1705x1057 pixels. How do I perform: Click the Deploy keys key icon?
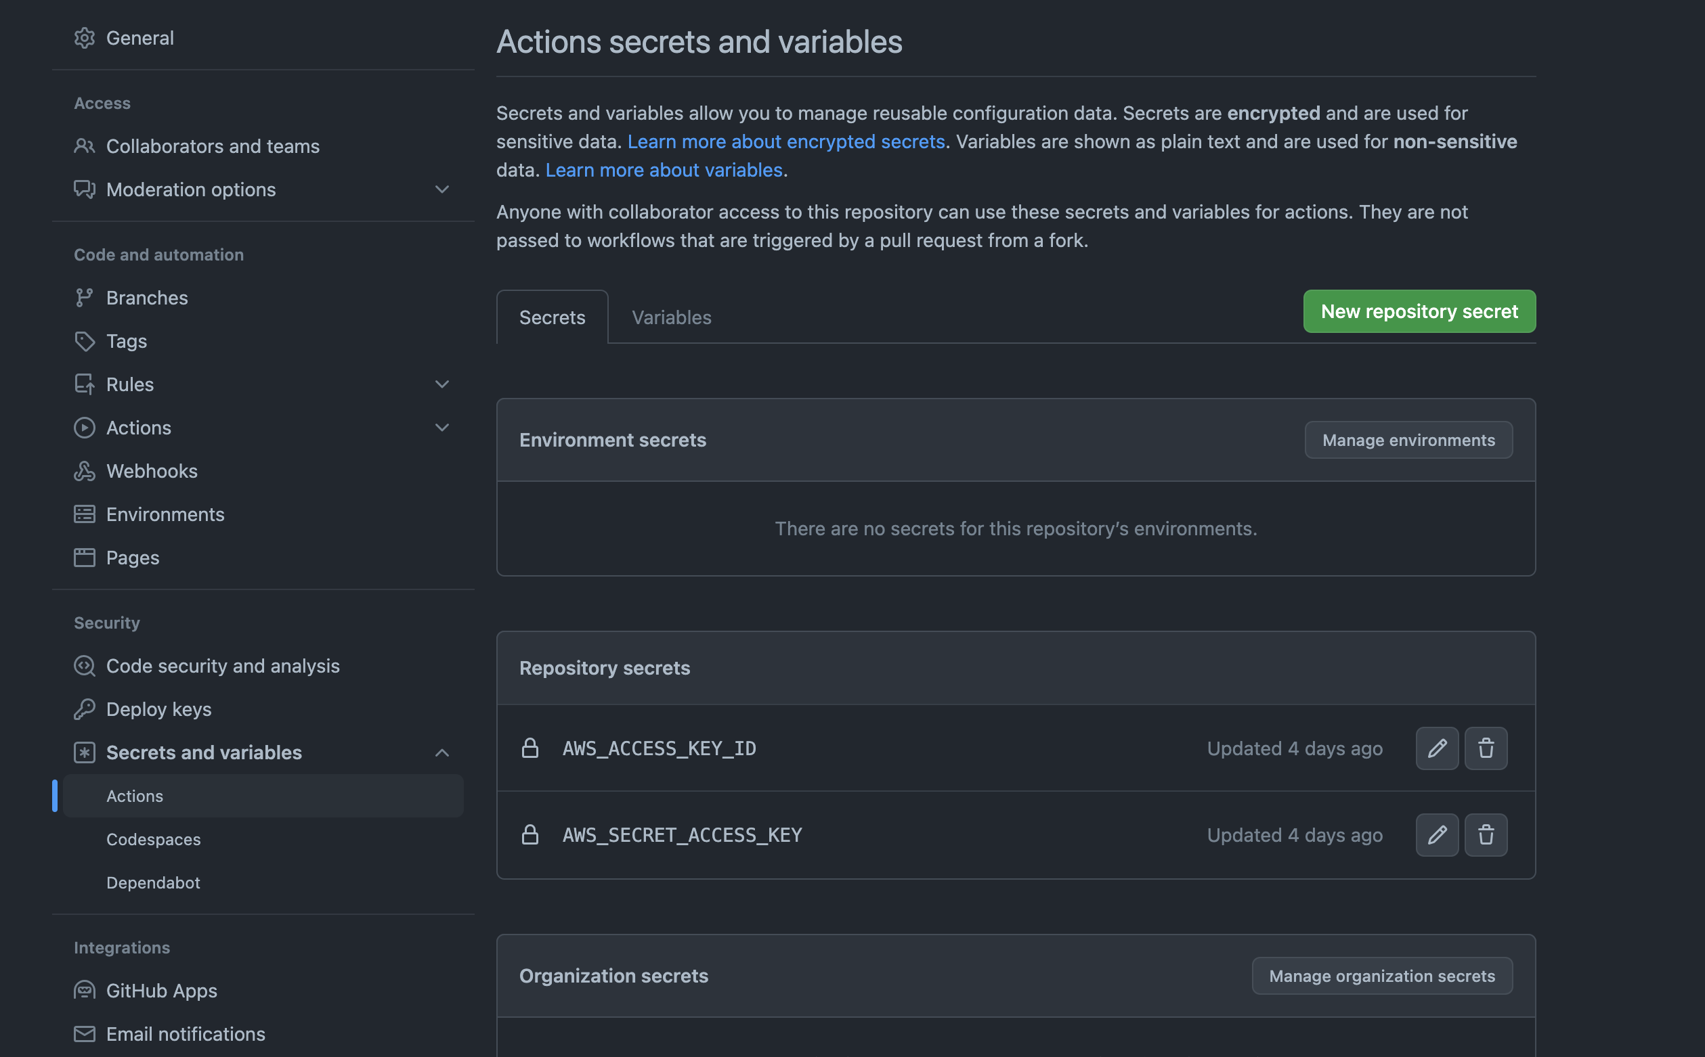pyautogui.click(x=84, y=709)
